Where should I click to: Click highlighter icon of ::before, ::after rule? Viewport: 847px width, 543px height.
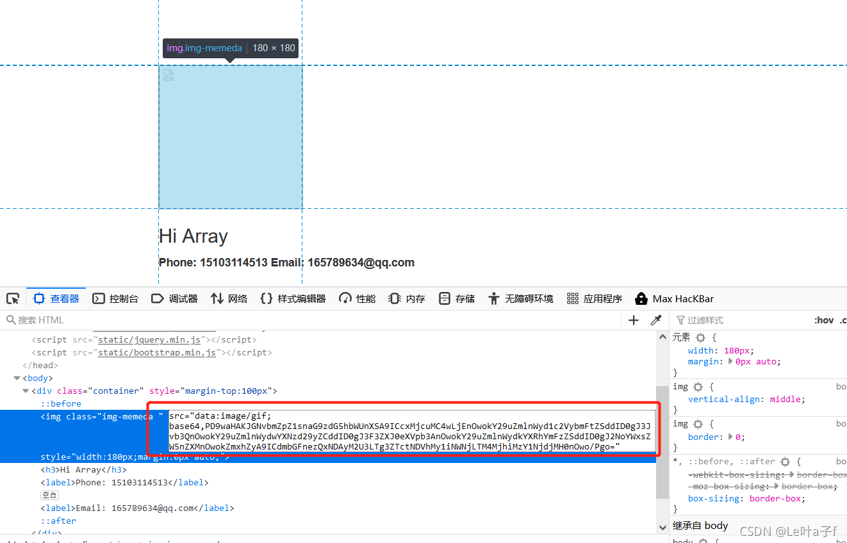click(785, 462)
